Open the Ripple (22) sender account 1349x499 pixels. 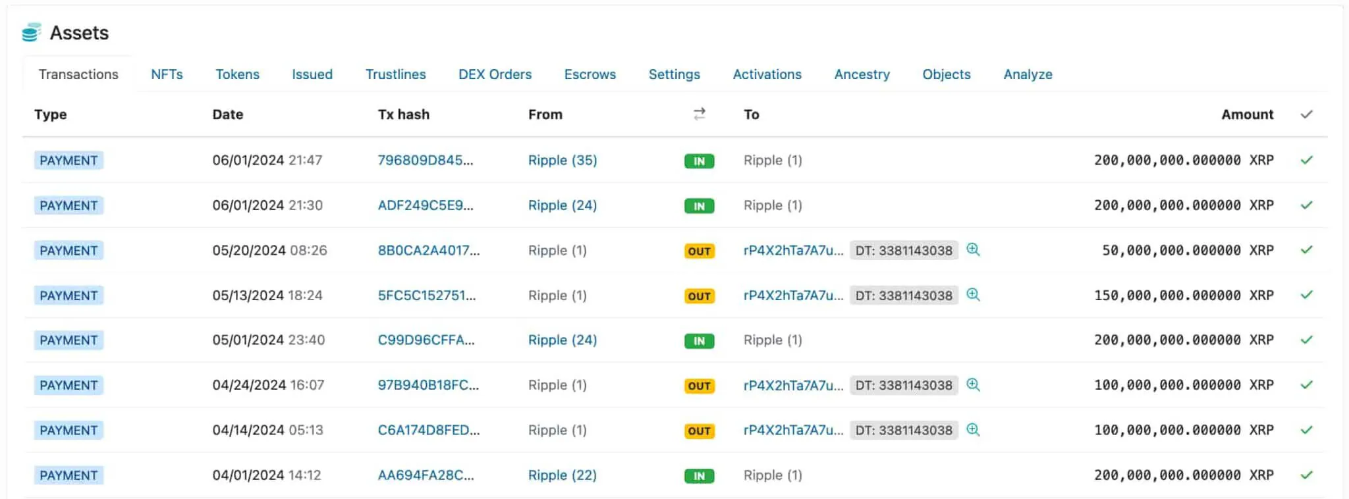click(x=563, y=475)
